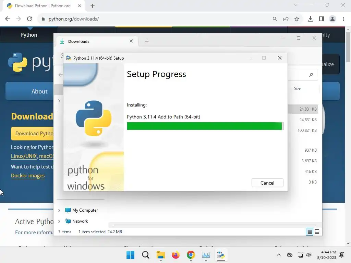This screenshot has height=263, width=351.
Task: Expand the My Computer tree node
Action: click(x=59, y=210)
